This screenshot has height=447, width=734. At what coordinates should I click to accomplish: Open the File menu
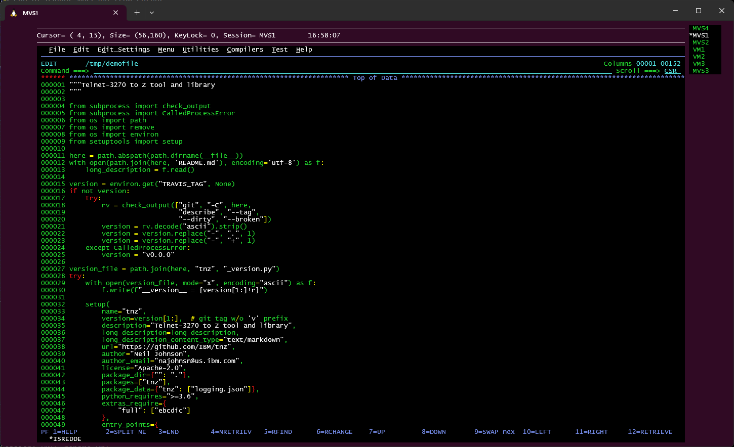[x=57, y=50]
